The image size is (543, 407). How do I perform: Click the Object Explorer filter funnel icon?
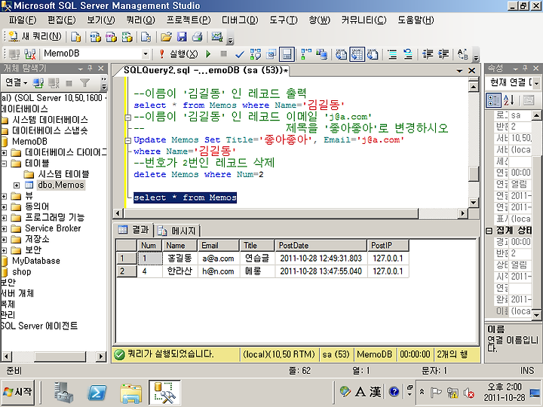tap(84, 83)
